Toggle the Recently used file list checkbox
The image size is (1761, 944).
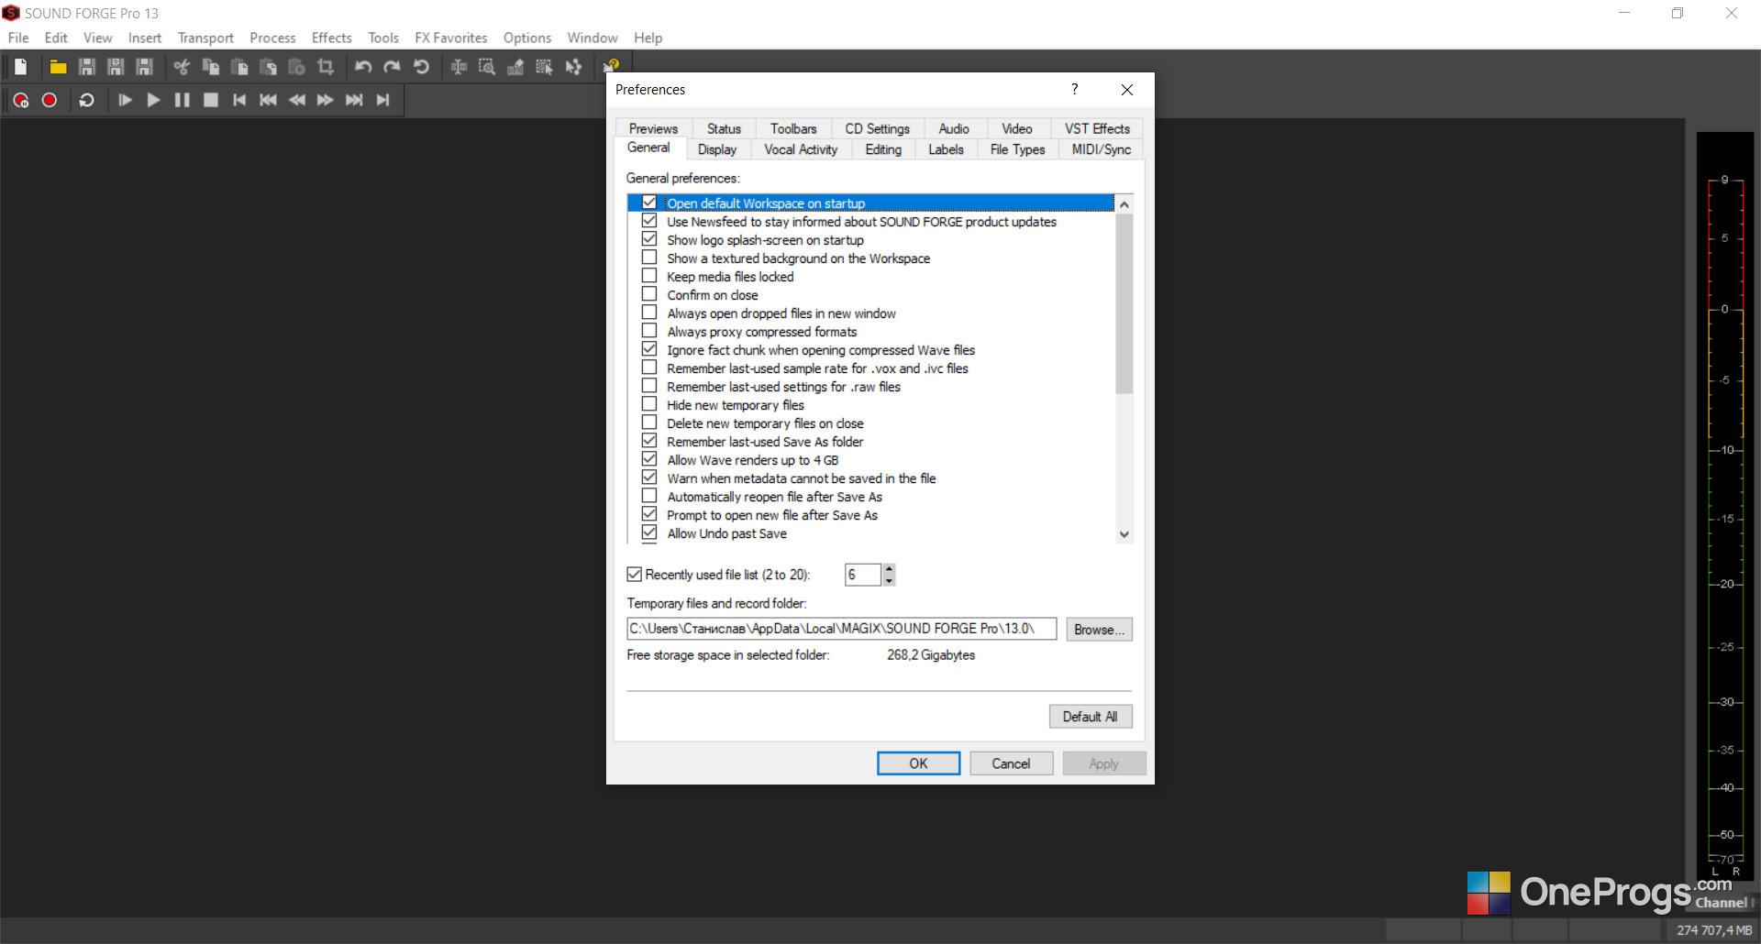(634, 575)
